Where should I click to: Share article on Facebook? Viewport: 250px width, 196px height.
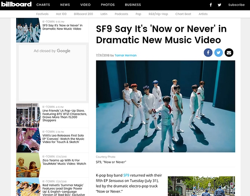tap(208, 53)
